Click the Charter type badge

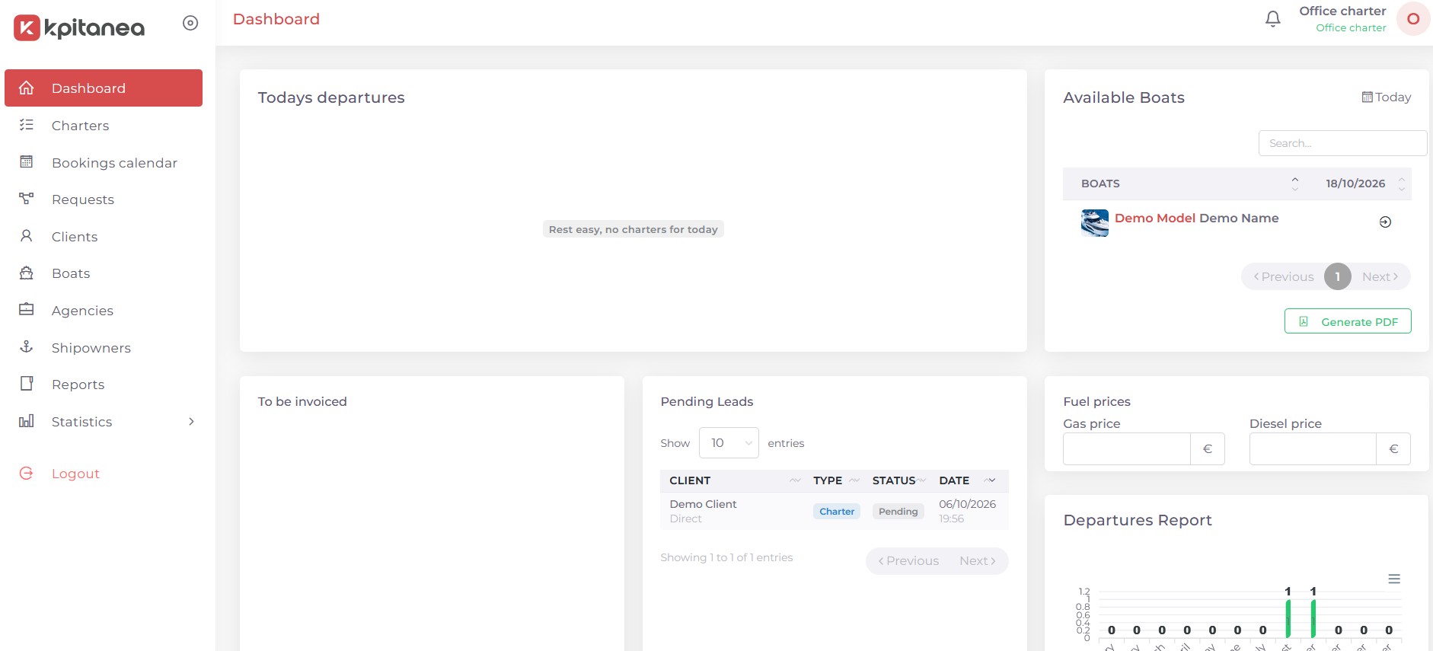pos(837,512)
